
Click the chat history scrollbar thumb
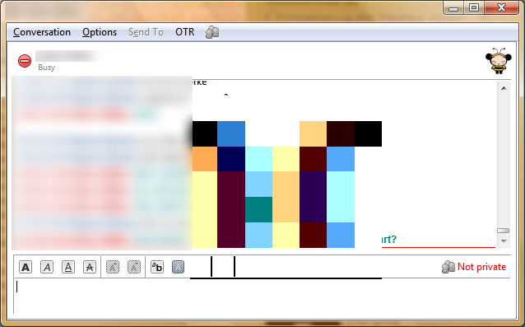(504, 231)
